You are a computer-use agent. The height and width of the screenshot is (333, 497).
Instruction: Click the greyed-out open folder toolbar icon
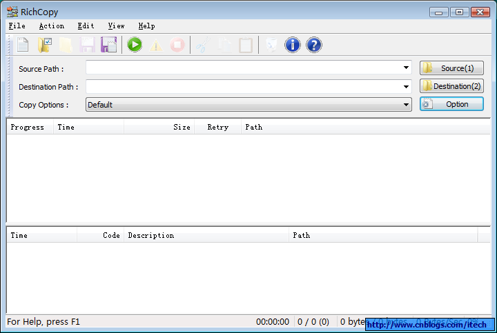click(x=66, y=45)
